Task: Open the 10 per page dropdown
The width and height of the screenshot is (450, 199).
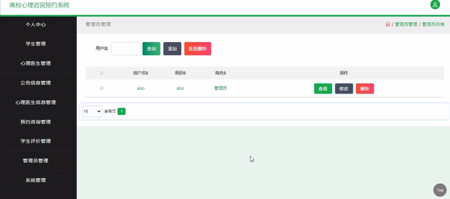Action: click(x=92, y=111)
